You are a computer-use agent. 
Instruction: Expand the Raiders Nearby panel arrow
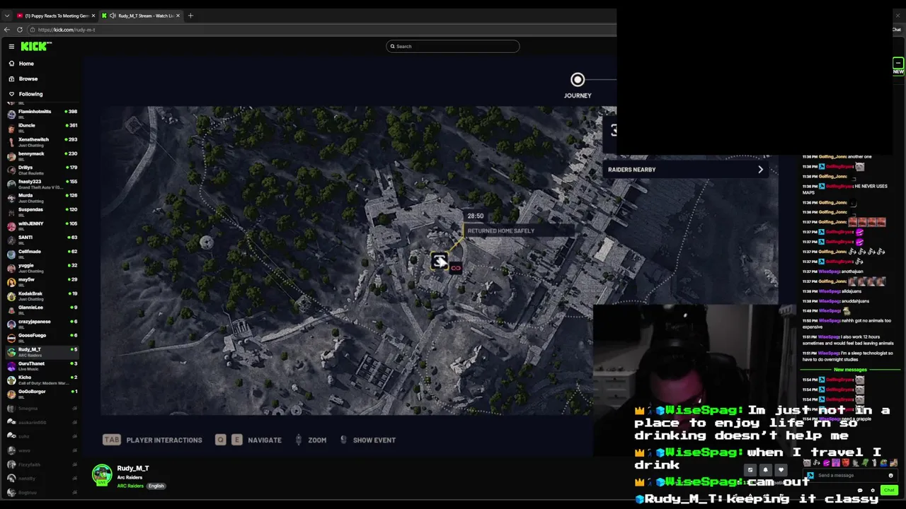click(x=761, y=170)
